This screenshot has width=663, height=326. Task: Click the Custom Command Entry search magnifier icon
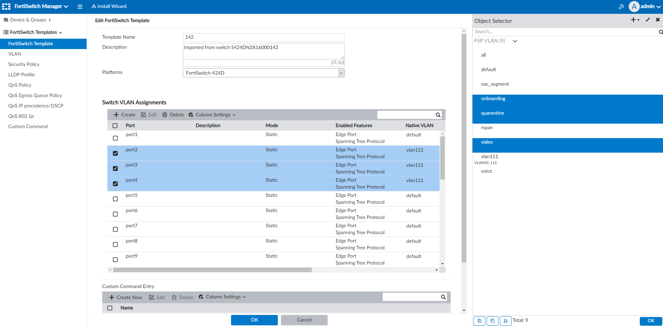click(x=443, y=297)
